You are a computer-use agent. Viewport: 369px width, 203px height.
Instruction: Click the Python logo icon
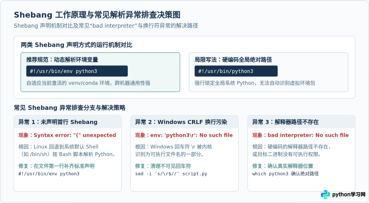pyautogui.click(x=325, y=195)
